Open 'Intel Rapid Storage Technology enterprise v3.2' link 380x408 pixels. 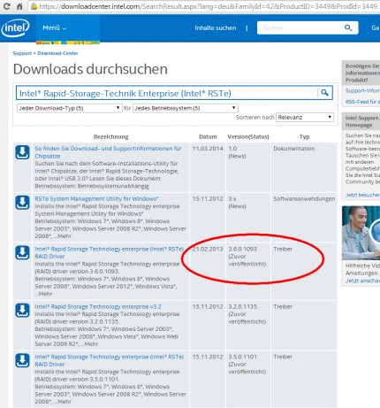tap(98, 307)
